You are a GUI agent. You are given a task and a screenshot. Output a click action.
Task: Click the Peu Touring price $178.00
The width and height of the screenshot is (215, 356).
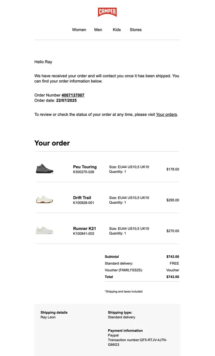click(173, 169)
